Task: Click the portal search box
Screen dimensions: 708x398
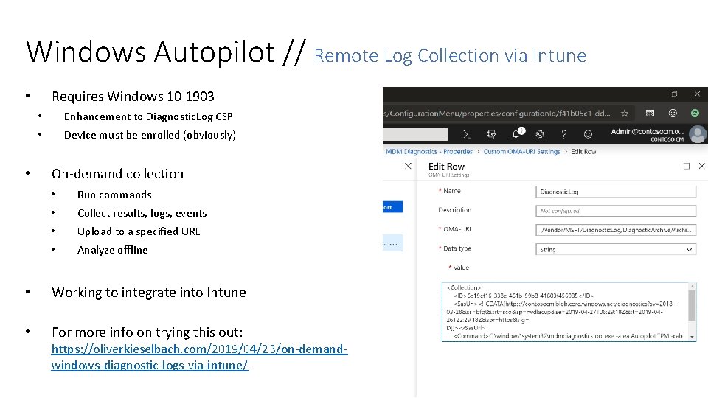Action: 415,134
